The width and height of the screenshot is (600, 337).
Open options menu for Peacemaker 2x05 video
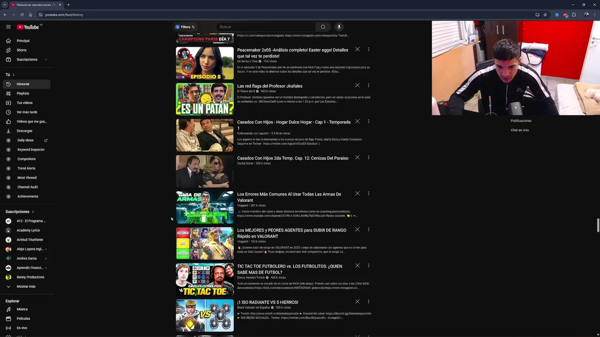368,49
